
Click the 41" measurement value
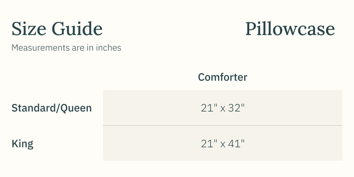[x=236, y=143]
